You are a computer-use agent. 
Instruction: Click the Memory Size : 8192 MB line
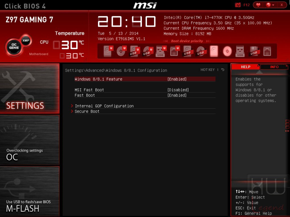[x=187, y=34]
